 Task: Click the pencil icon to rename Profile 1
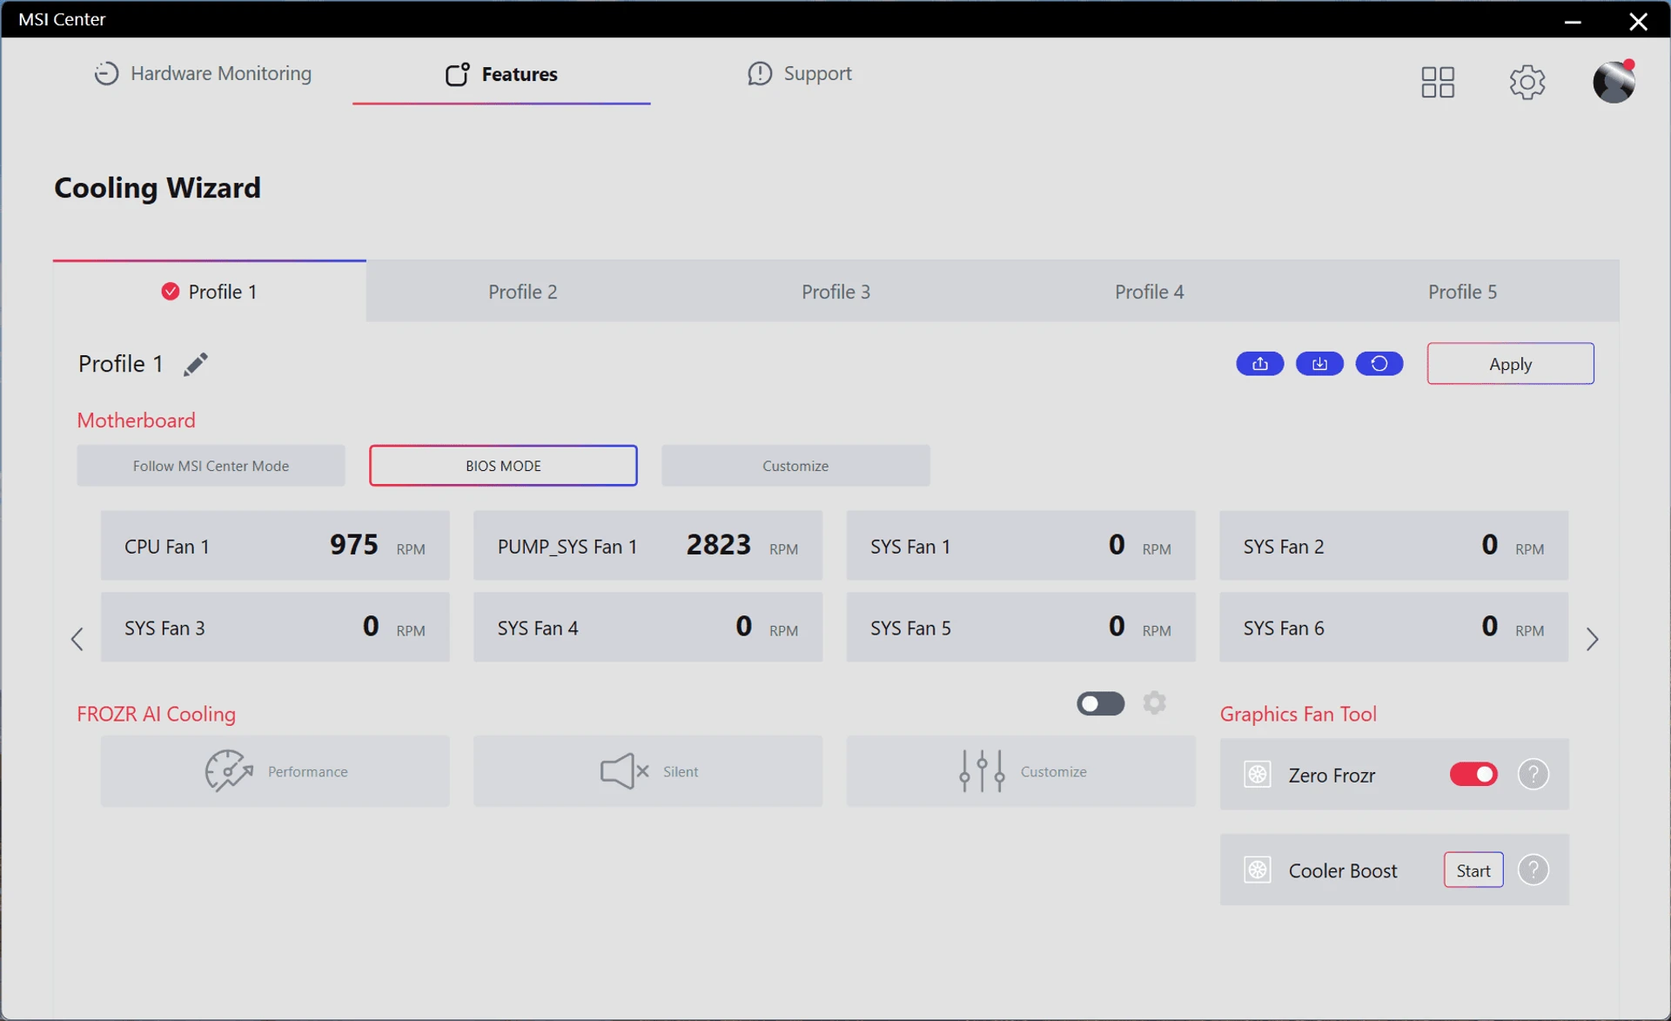[195, 364]
